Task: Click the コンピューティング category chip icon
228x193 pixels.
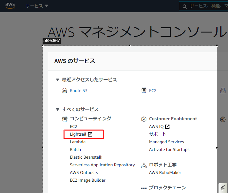Action: coord(65,119)
